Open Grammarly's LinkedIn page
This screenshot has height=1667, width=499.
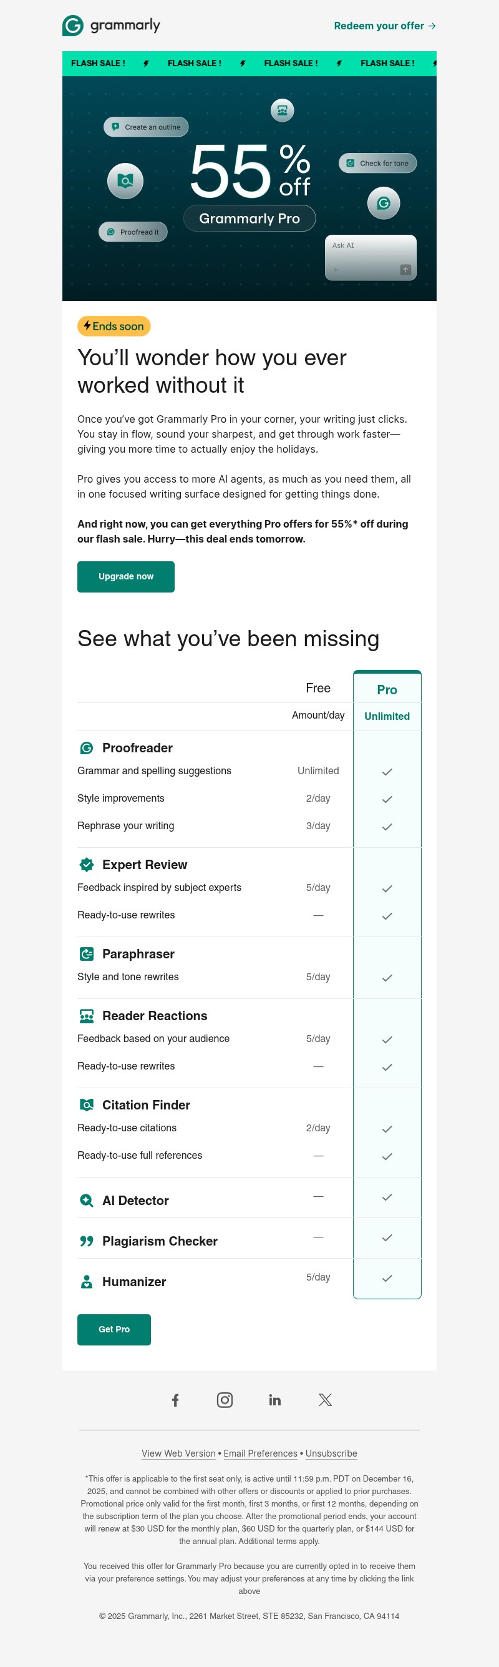click(x=274, y=1400)
